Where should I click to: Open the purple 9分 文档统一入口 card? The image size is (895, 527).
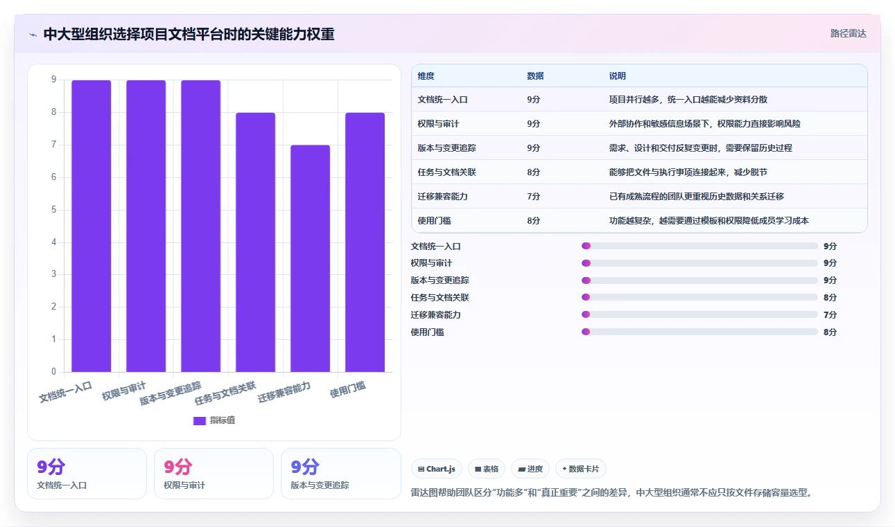coord(87,474)
